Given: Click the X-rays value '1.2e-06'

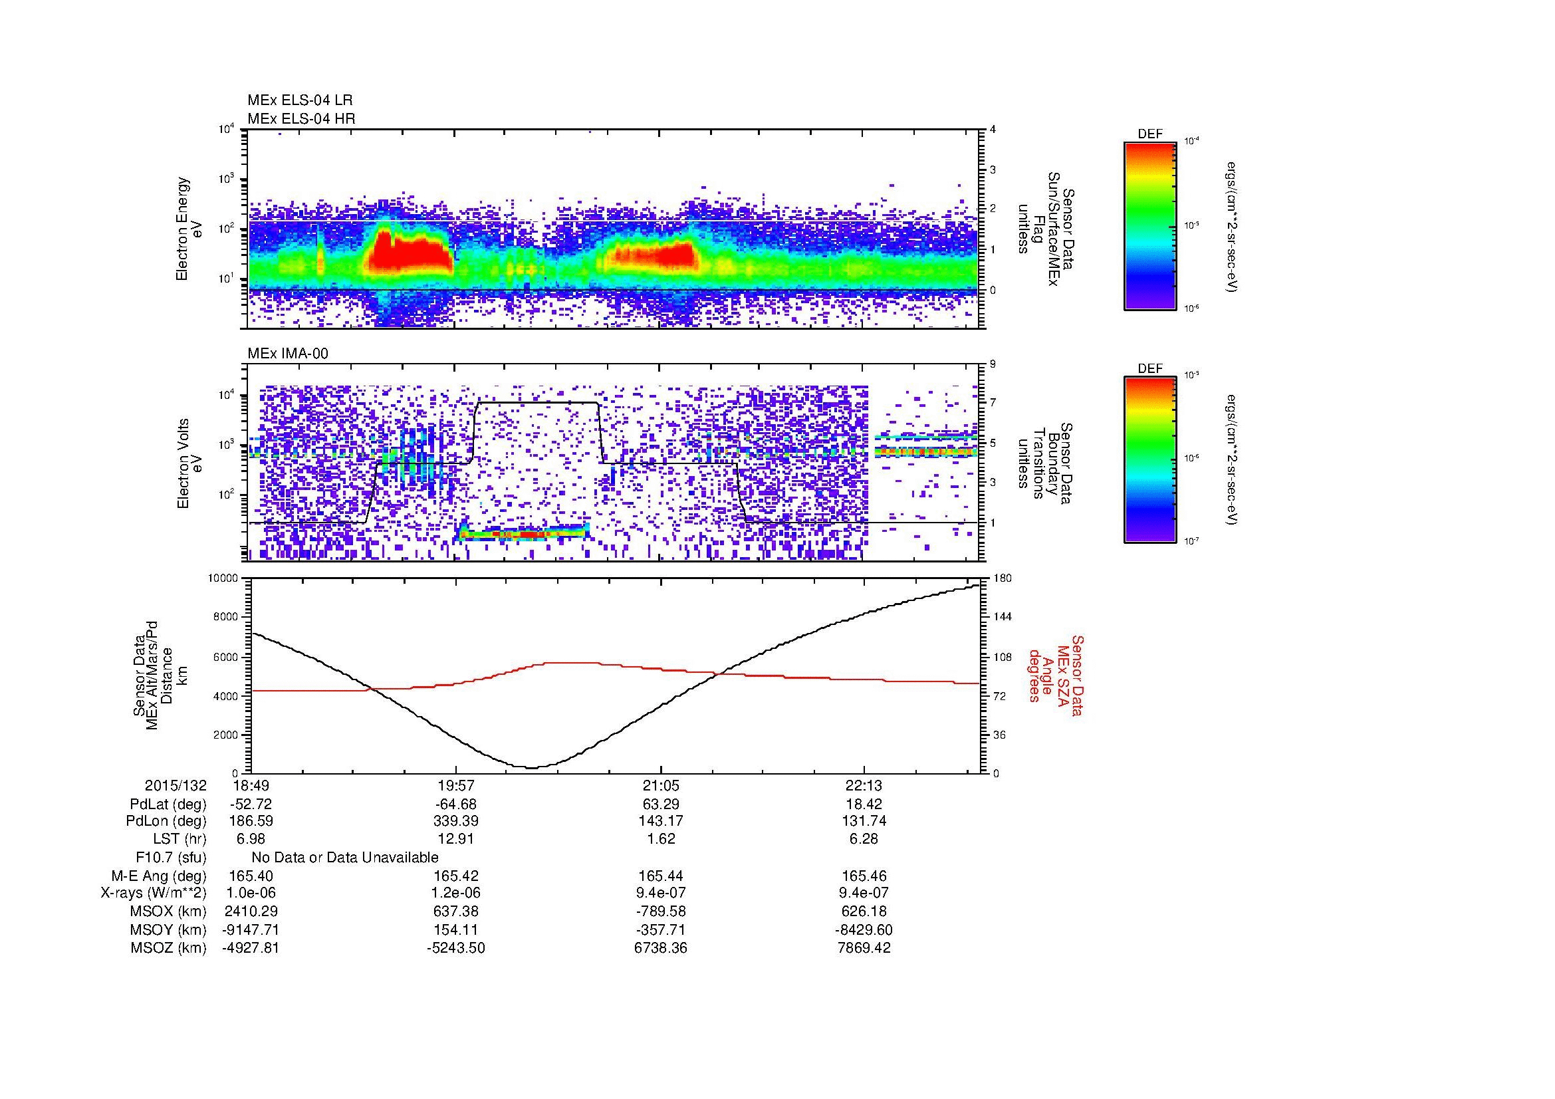Looking at the screenshot, I should (456, 893).
